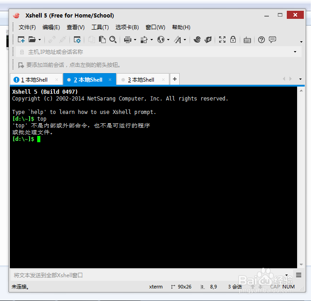Click the Copy icon in toolbar

(x=91, y=39)
